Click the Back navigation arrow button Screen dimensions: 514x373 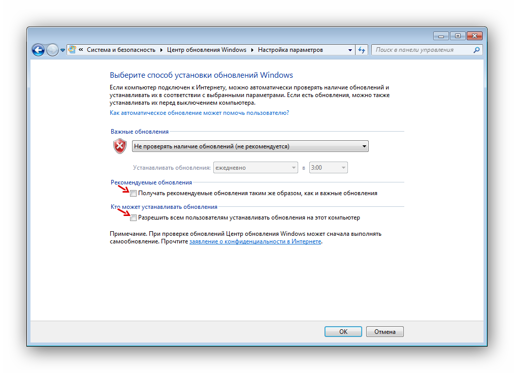click(38, 50)
